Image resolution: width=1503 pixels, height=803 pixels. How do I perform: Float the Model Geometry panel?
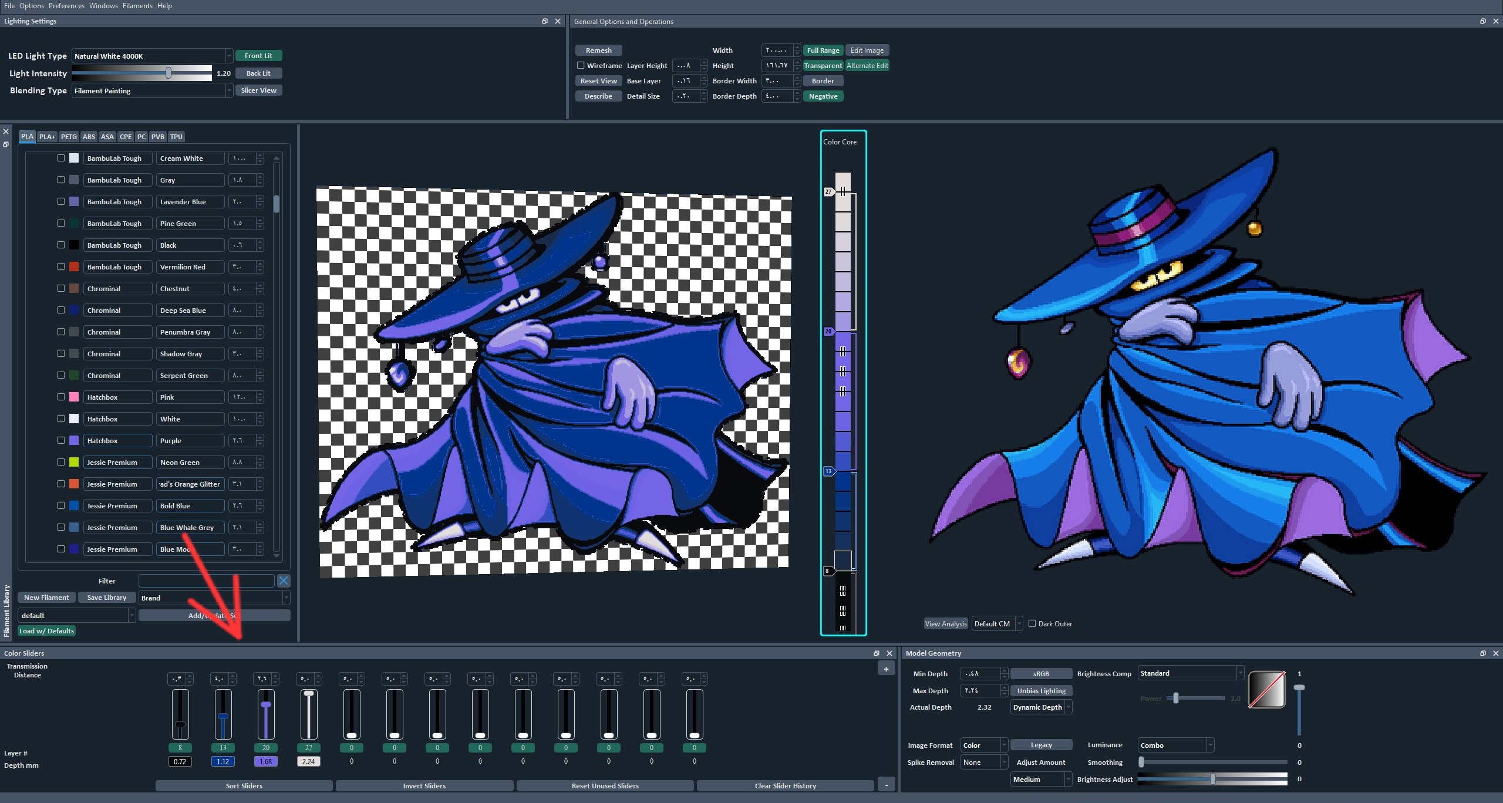tap(1482, 653)
